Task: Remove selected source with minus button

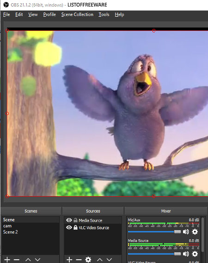Action: [79, 260]
